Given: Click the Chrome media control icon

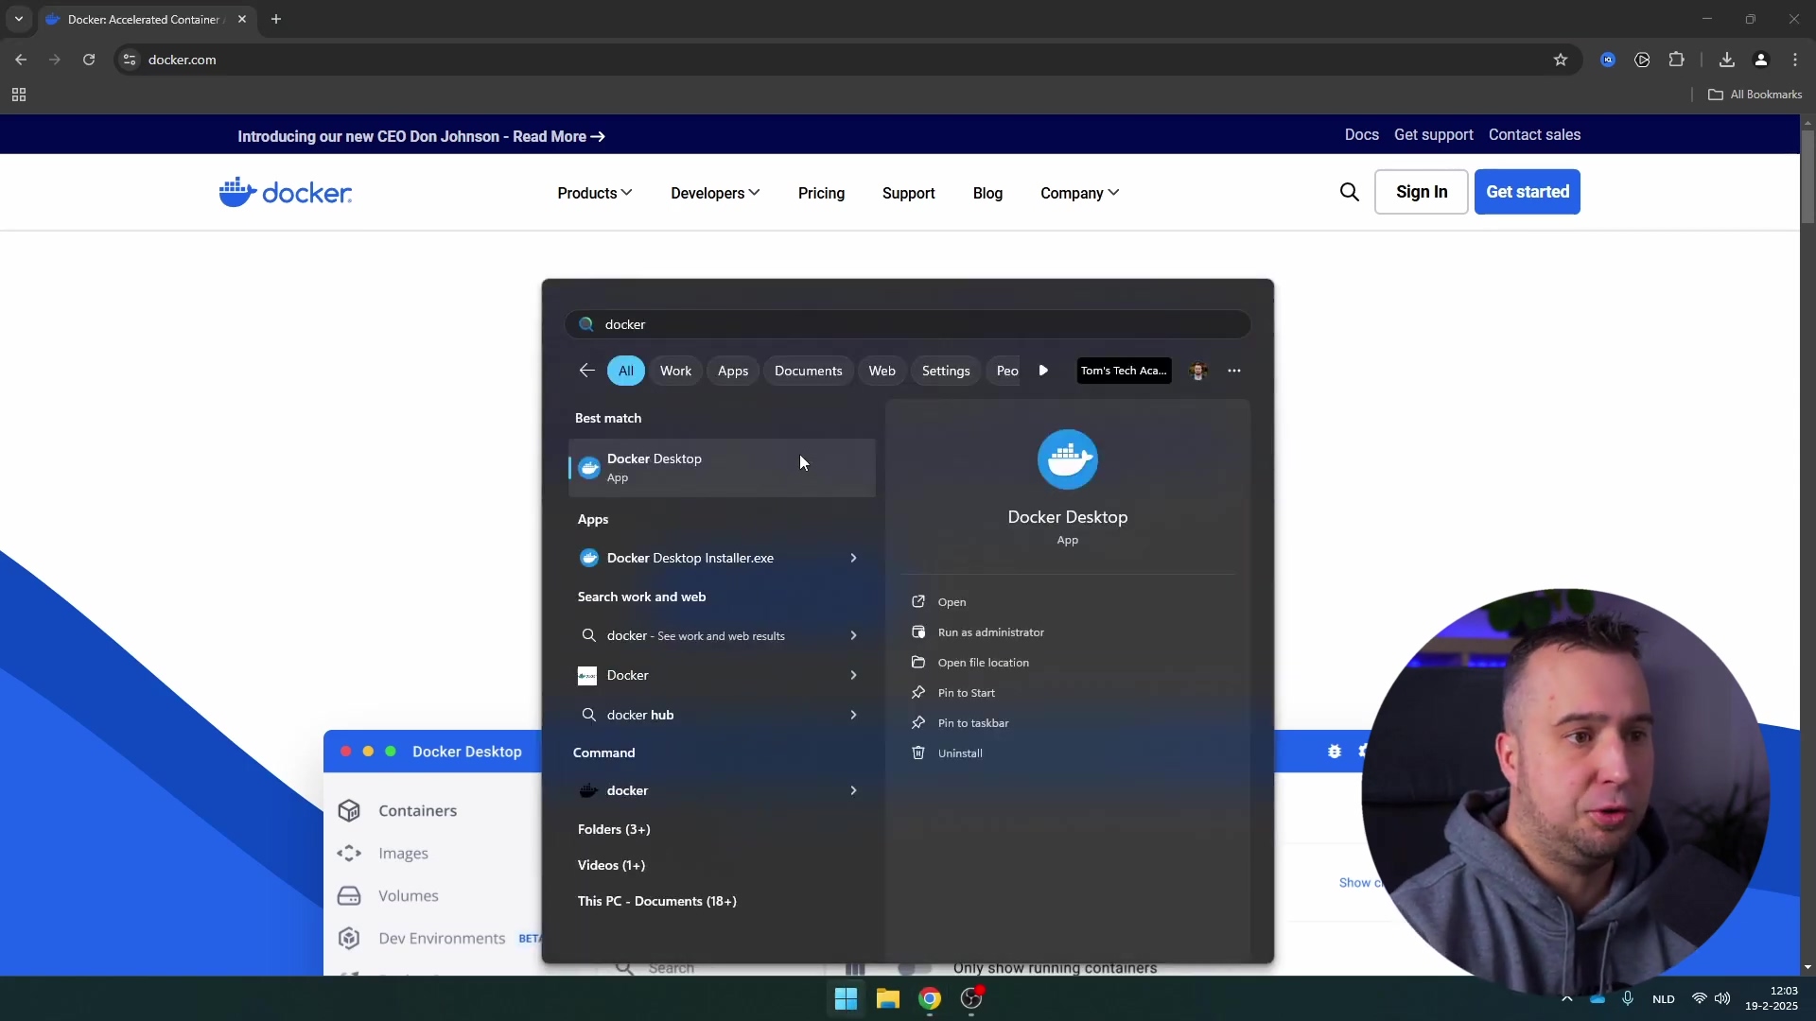Looking at the screenshot, I should (x=1642, y=60).
